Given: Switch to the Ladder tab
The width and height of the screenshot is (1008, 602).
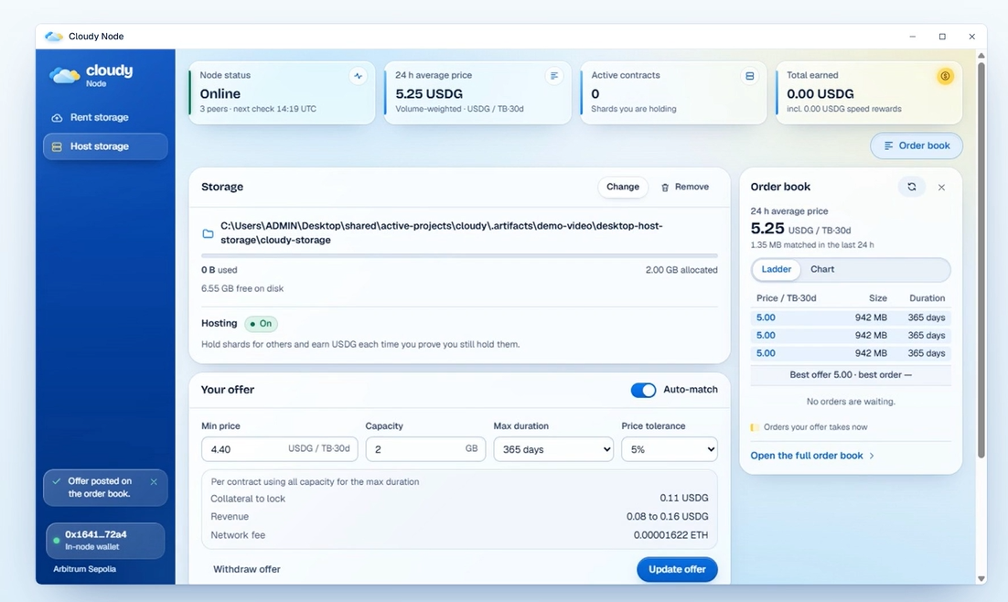Looking at the screenshot, I should click(776, 270).
